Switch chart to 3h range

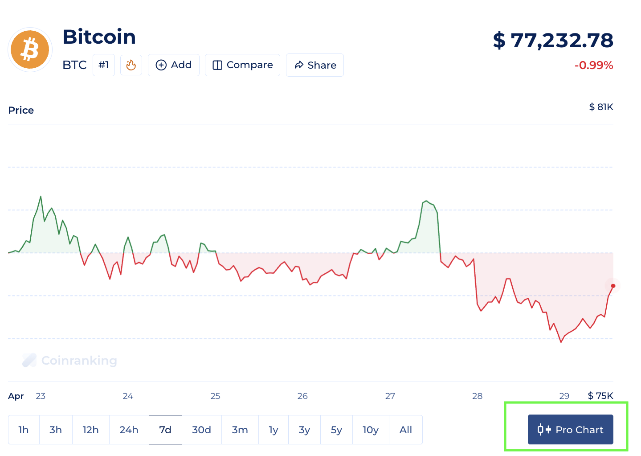pos(56,430)
